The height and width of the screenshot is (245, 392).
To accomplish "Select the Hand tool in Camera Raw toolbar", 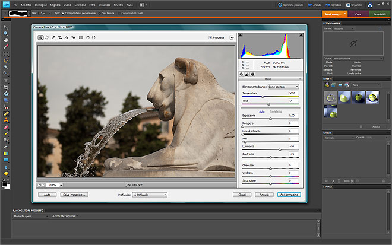I will click(46, 37).
